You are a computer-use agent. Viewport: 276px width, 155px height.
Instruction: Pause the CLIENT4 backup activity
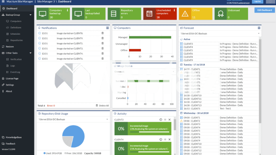(x=165, y=140)
